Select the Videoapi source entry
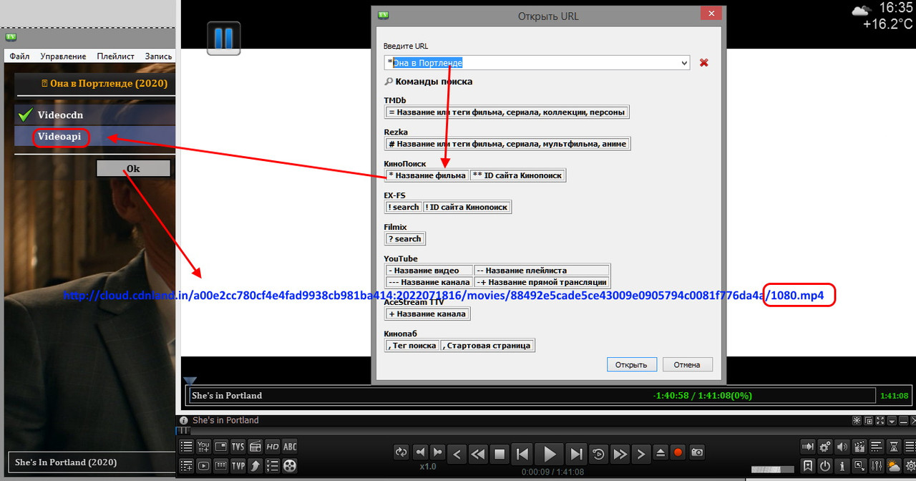916x481 pixels. coord(94,136)
